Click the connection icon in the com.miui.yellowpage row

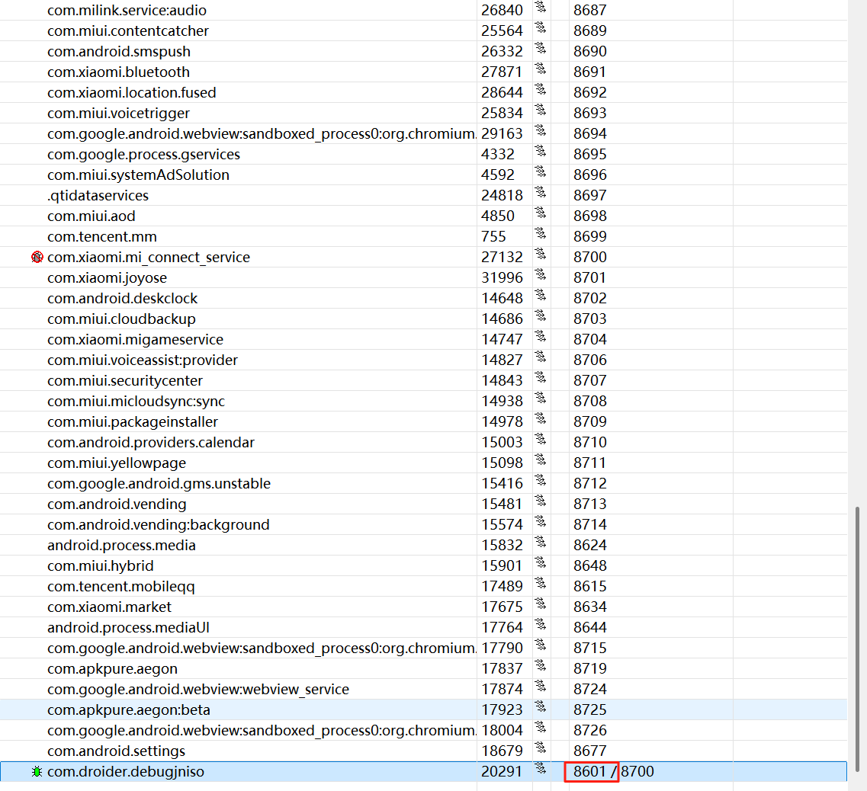click(x=541, y=460)
